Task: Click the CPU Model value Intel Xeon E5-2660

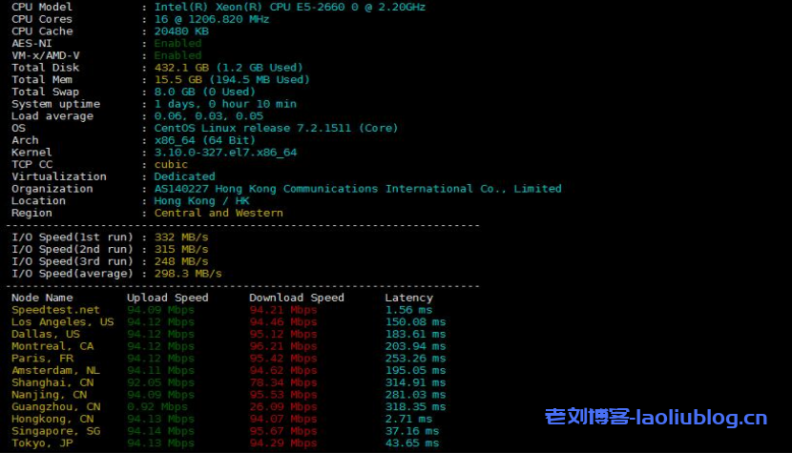Action: 290,7
